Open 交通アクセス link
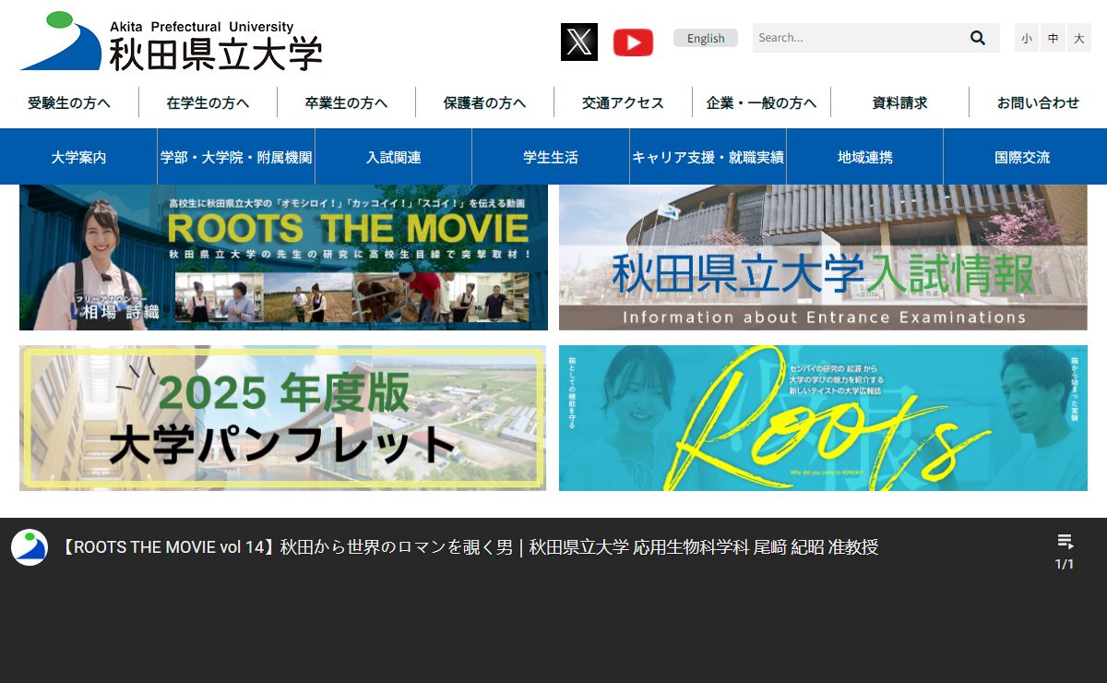Image resolution: width=1107 pixels, height=683 pixels. click(x=623, y=102)
